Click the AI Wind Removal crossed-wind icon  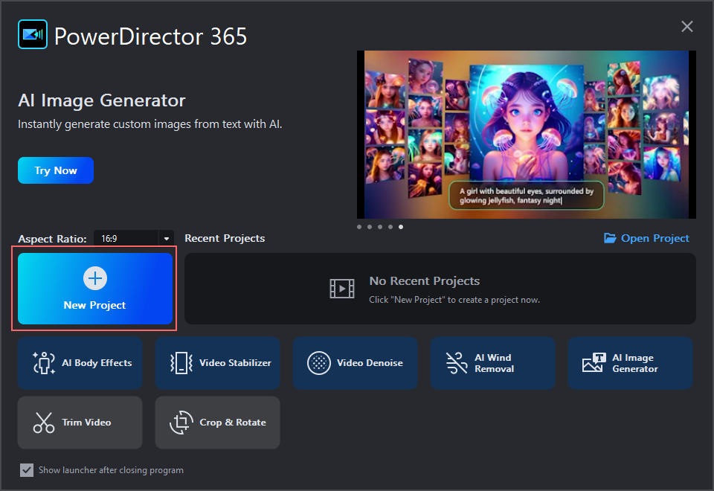click(x=456, y=363)
